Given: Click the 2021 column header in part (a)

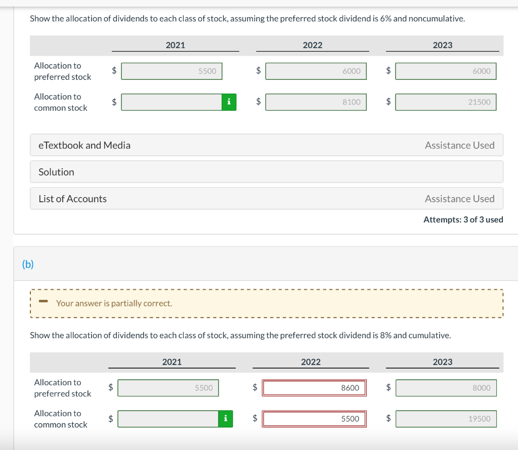Looking at the screenshot, I should pyautogui.click(x=176, y=45).
